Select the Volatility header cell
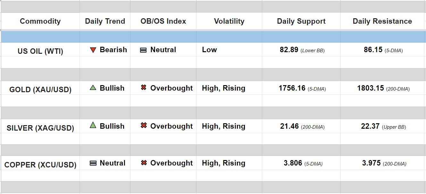The height and width of the screenshot is (194, 426). (x=229, y=21)
